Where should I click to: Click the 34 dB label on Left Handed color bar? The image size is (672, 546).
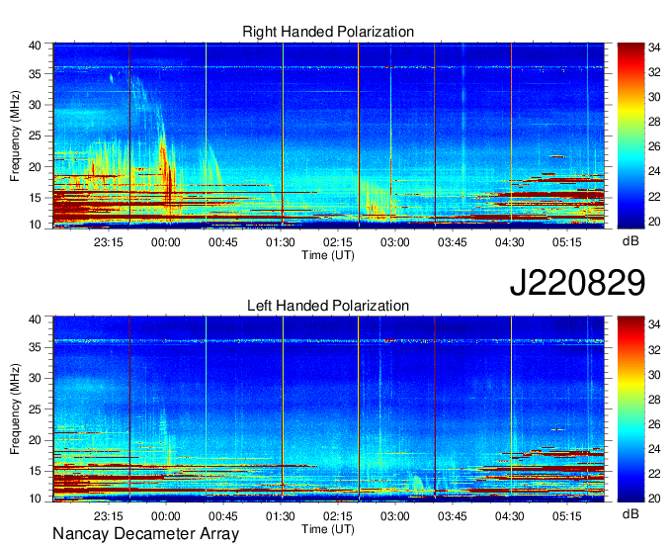pos(654,325)
